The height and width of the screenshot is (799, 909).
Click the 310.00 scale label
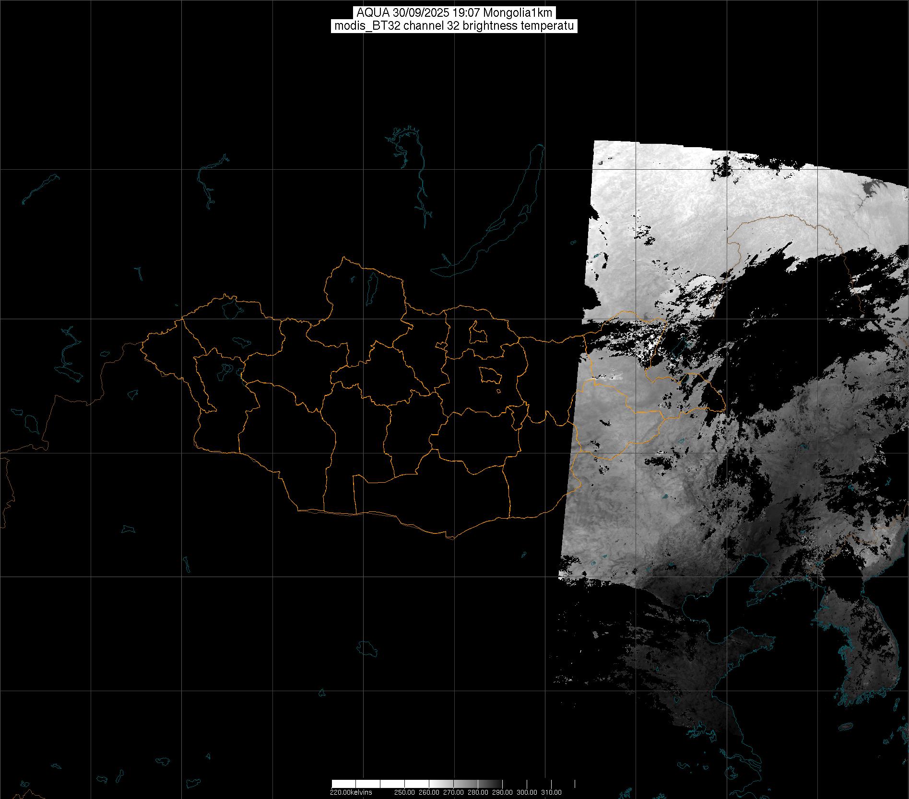[x=551, y=792]
